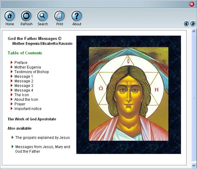The height and width of the screenshot is (169, 197).
Task: Print the page via Print icon
Action: point(59,16)
